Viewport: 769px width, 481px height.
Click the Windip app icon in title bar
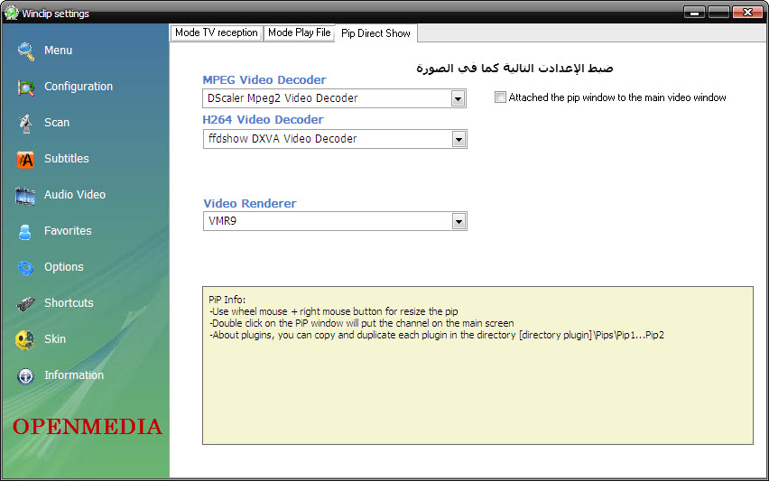pos(11,13)
